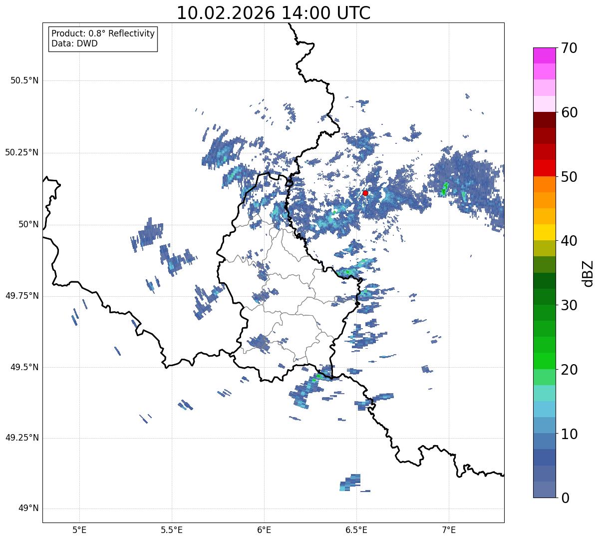
Task: Click the bright green colorbar segment above 20
Action: pos(544,361)
